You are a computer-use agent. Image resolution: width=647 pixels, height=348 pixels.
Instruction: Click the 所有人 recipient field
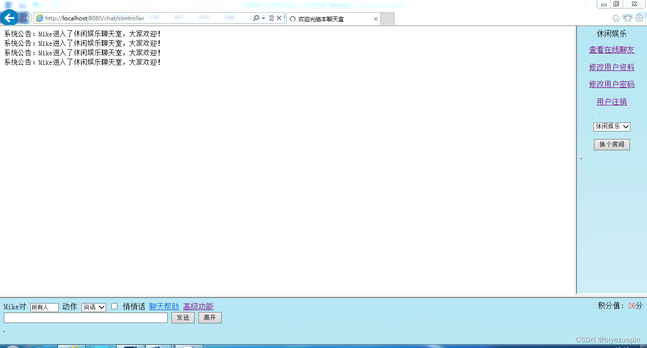tap(45, 307)
